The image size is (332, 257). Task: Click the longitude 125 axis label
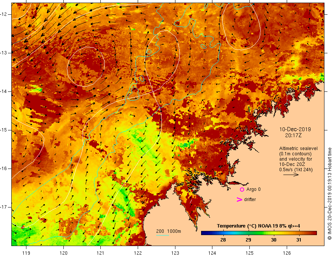coord(249,253)
